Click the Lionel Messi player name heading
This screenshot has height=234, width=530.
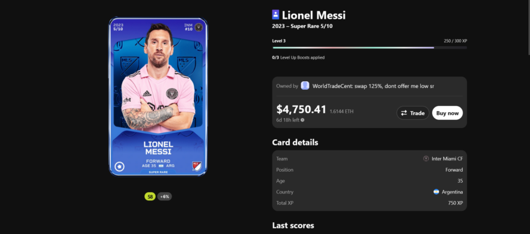point(314,15)
